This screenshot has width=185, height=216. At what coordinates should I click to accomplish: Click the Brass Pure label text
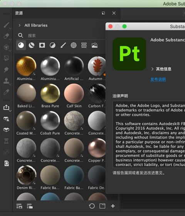click(50, 106)
